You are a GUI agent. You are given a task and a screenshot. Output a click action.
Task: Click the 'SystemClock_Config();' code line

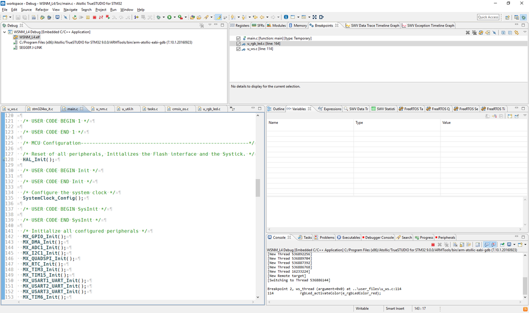pos(52,198)
